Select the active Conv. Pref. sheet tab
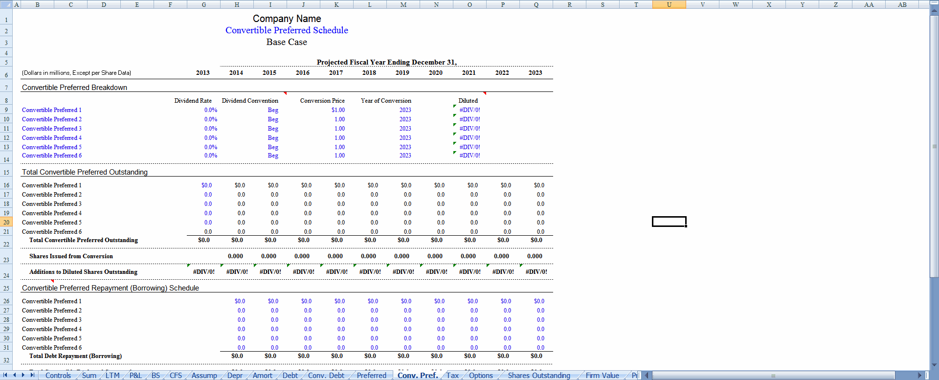939x380 pixels. [418, 376]
